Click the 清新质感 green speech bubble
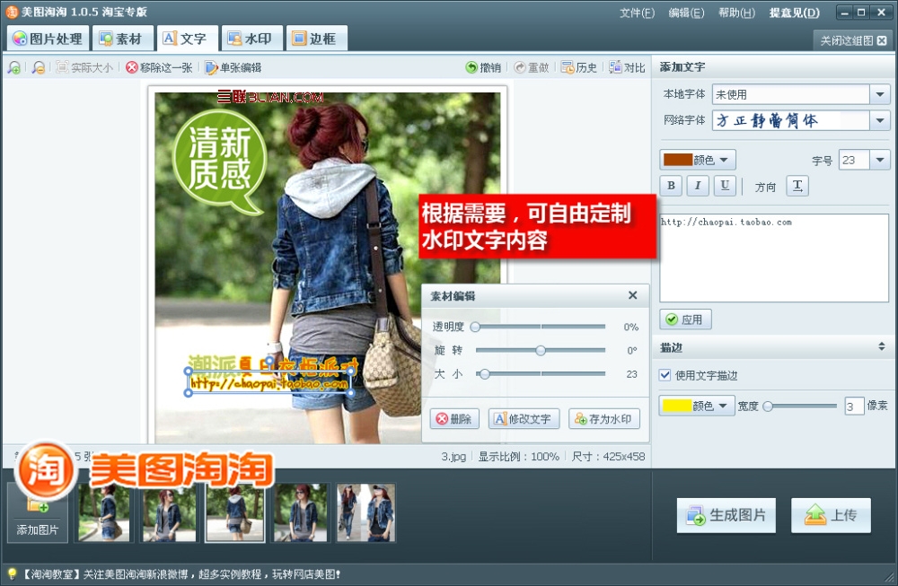This screenshot has height=586, width=898. tap(220, 162)
